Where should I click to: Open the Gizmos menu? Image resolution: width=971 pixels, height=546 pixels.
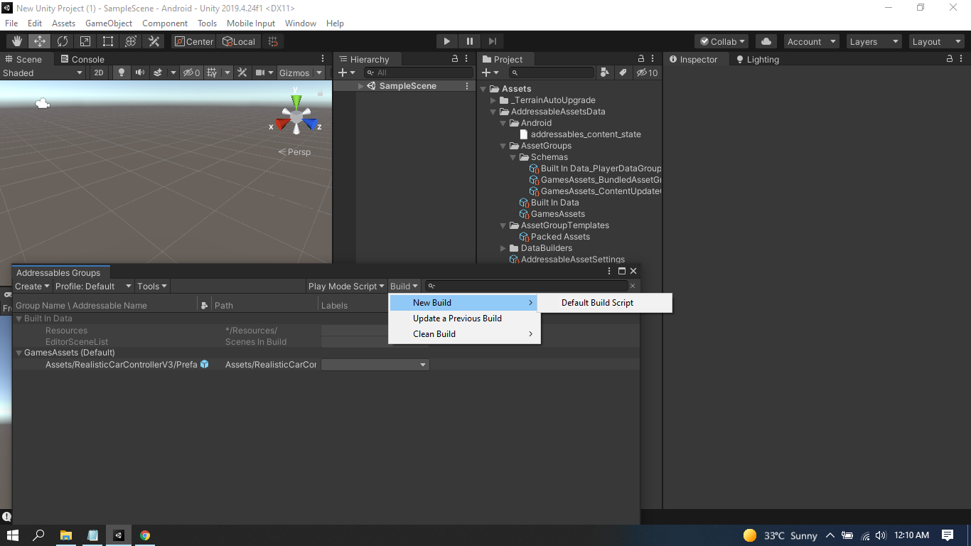[300, 73]
